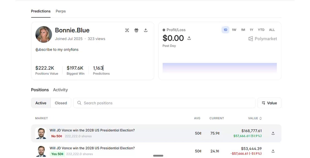Set profit/loss range to 1Y
This screenshot has height=158, width=310.
click(251, 30)
